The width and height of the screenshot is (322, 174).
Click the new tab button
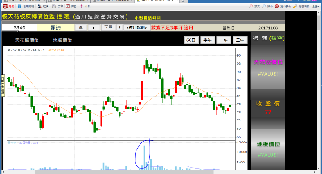pos(183,1)
